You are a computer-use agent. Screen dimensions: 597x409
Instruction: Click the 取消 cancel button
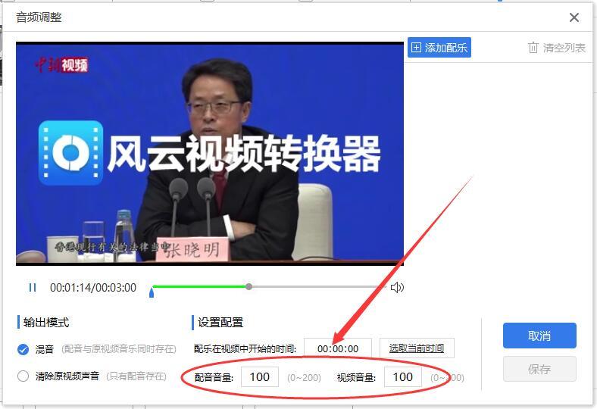tap(539, 336)
